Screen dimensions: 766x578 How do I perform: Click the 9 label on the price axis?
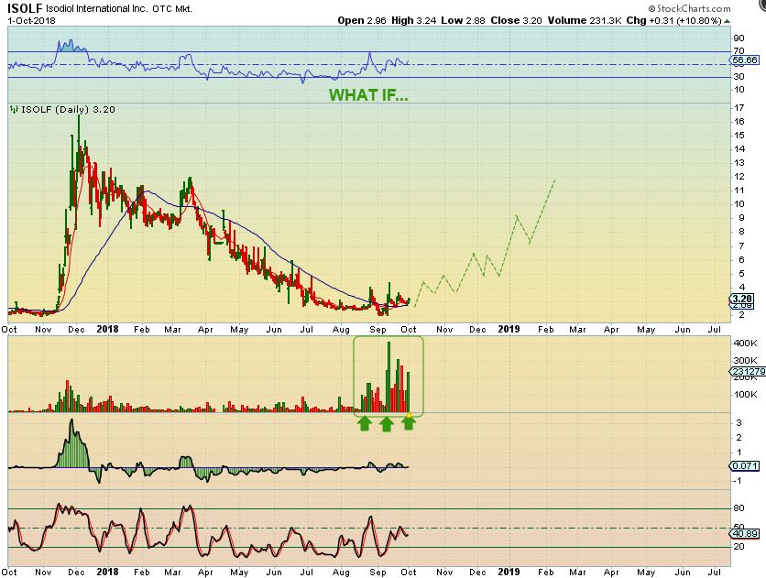pos(741,218)
